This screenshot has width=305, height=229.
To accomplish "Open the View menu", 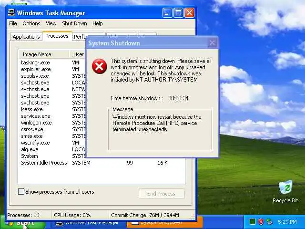I will [x=51, y=23].
